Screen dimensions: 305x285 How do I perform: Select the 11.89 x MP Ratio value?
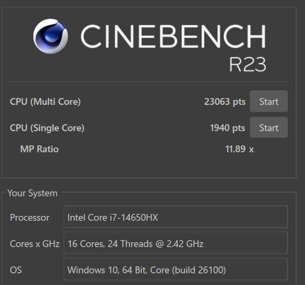[239, 149]
